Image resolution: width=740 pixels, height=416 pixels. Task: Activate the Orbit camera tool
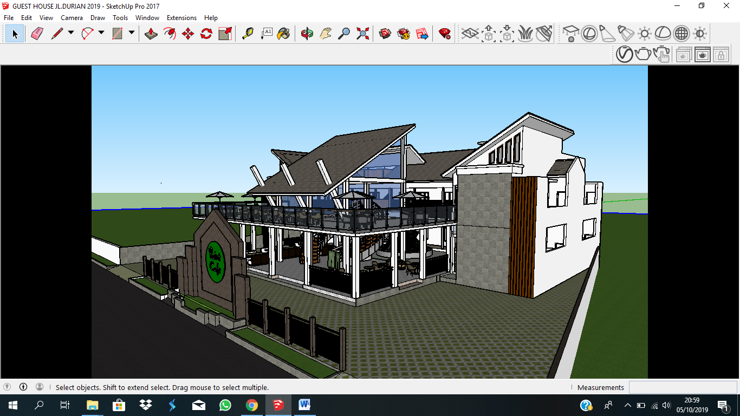coord(307,34)
